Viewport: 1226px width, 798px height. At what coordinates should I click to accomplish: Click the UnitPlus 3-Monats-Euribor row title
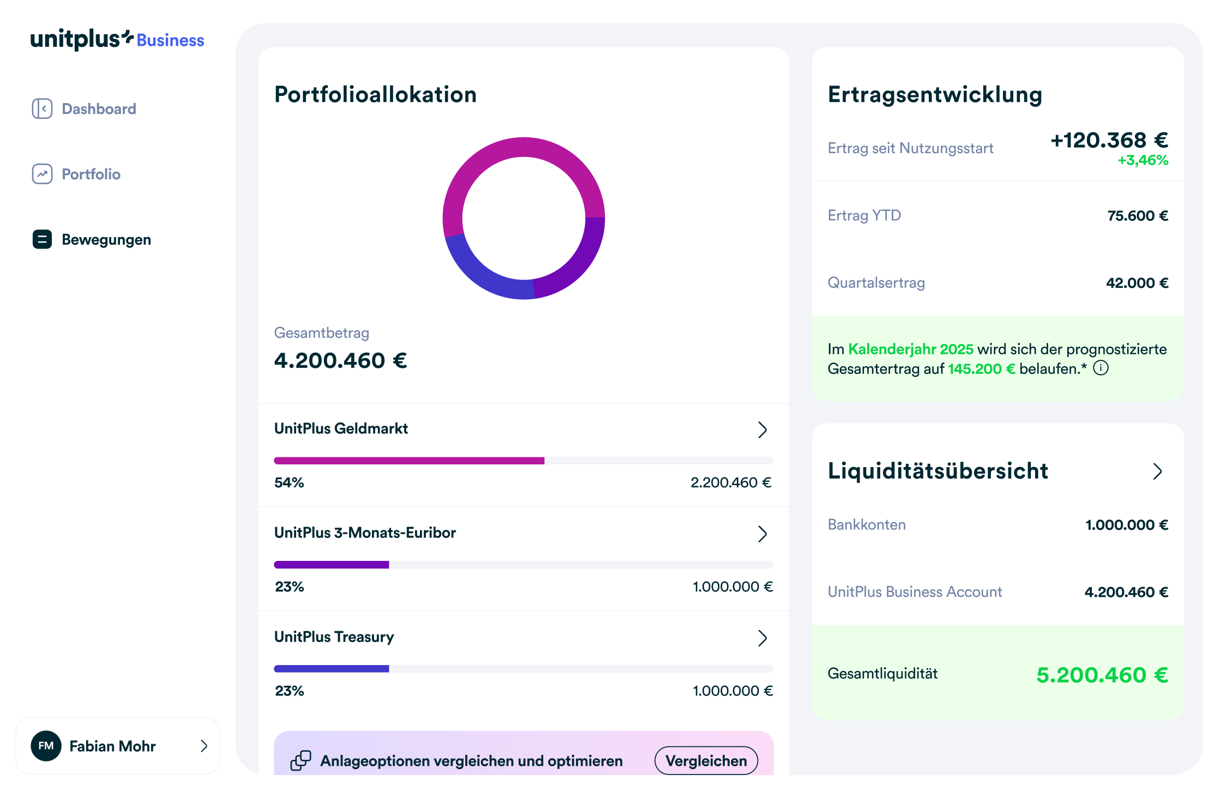365,533
